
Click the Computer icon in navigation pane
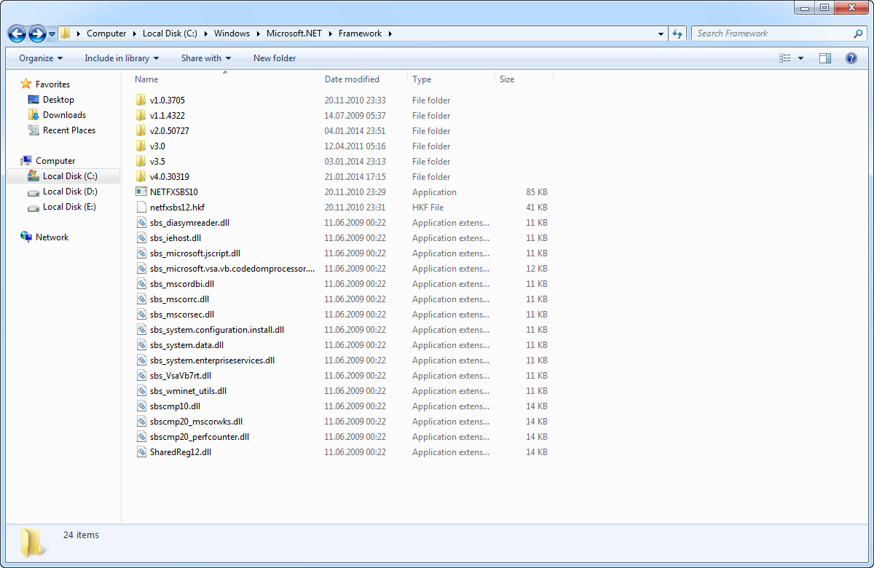[x=26, y=160]
